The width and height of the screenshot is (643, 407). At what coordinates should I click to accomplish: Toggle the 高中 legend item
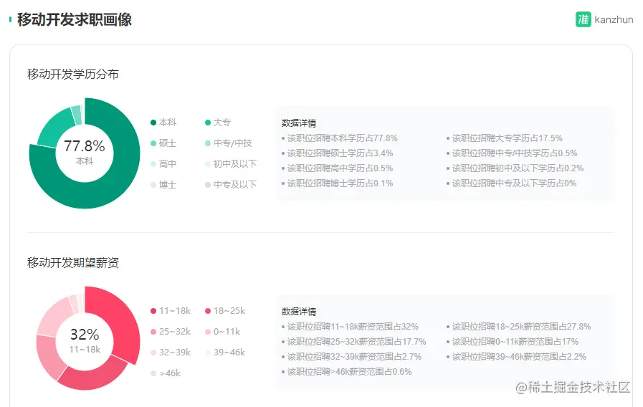(163, 164)
